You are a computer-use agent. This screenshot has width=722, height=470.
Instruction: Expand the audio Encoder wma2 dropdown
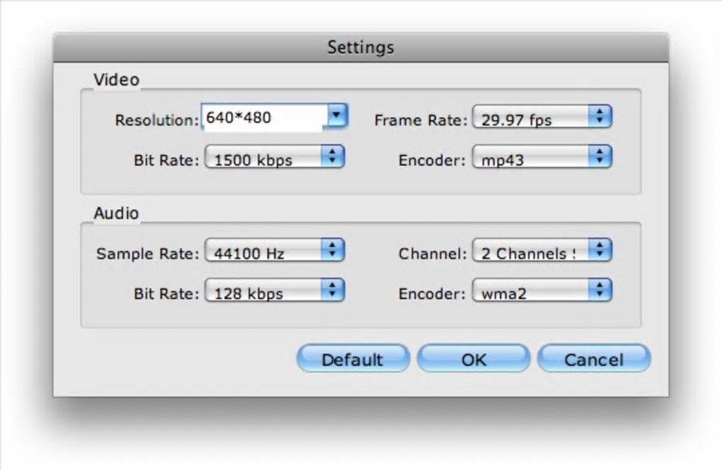(x=541, y=291)
